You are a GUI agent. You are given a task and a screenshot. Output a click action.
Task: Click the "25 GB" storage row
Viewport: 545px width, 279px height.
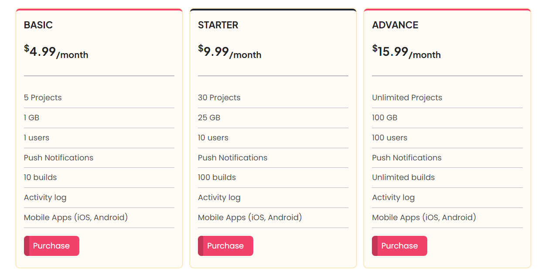coord(209,118)
